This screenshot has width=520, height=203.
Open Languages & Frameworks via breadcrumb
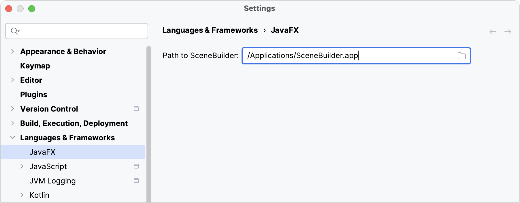[x=210, y=30]
